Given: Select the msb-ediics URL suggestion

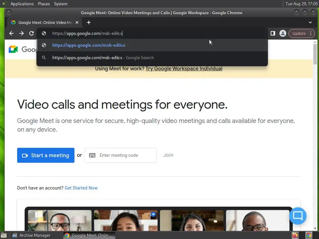Looking at the screenshot, I should (x=152, y=45).
